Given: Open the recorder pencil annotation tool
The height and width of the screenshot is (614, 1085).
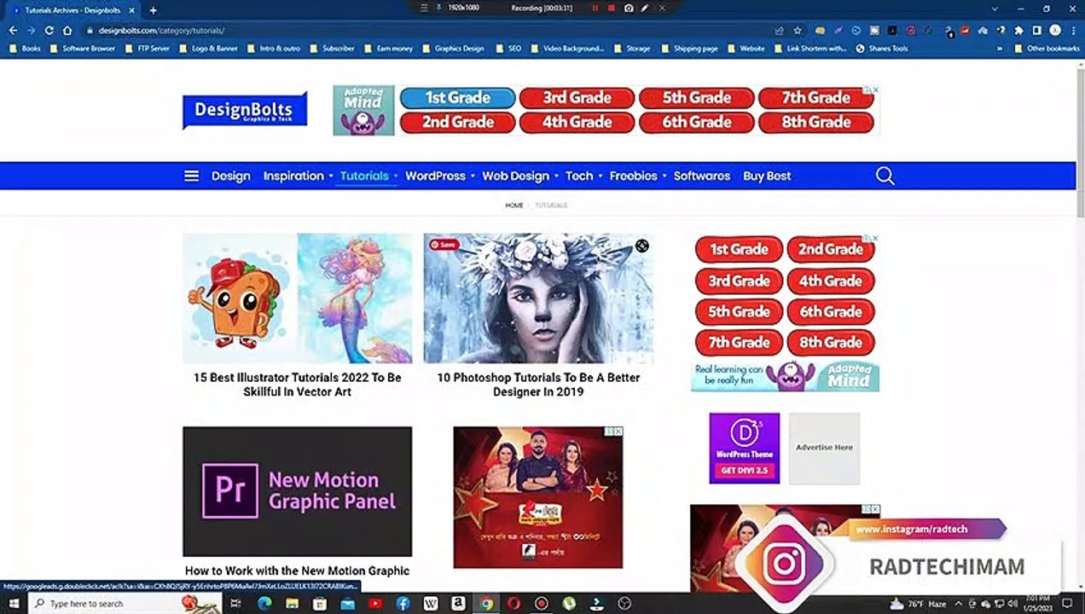Looking at the screenshot, I should [x=645, y=8].
